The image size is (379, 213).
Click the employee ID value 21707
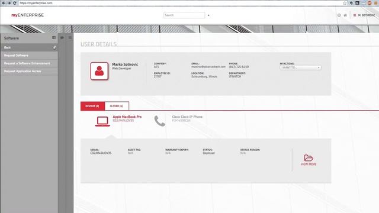(x=158, y=76)
